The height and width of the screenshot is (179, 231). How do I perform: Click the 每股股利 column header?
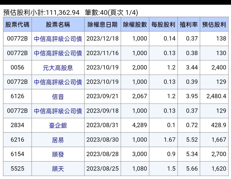[163, 25]
